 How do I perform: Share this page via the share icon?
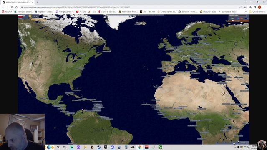point(241,7)
